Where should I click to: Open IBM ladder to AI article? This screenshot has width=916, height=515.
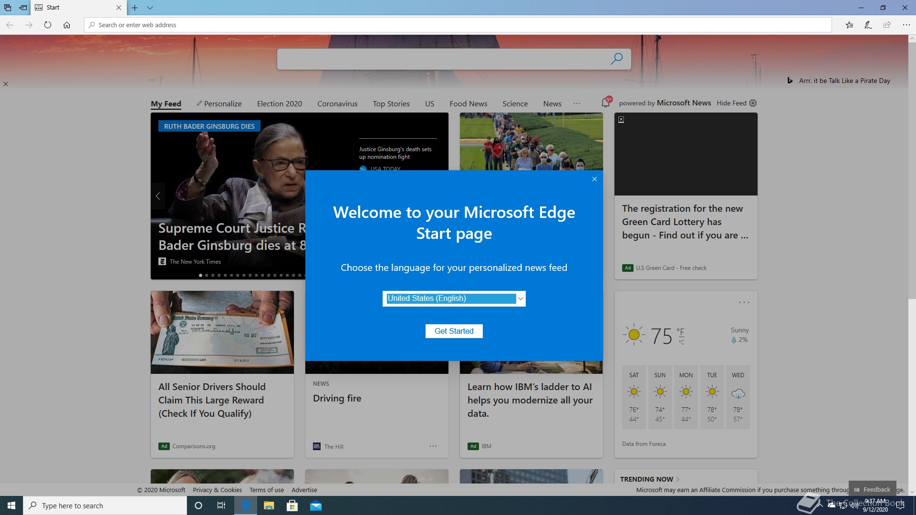[x=530, y=400]
